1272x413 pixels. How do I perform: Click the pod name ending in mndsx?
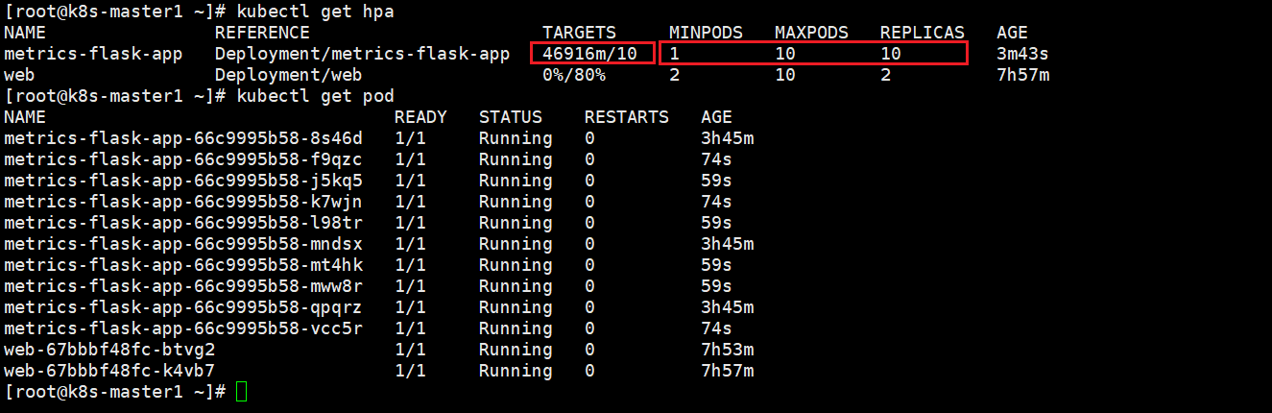point(183,244)
